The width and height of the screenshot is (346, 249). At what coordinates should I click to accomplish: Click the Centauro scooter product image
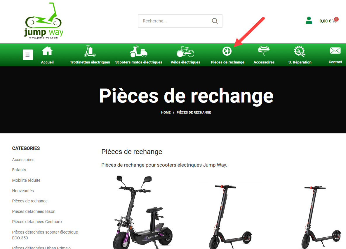(x=143, y=212)
